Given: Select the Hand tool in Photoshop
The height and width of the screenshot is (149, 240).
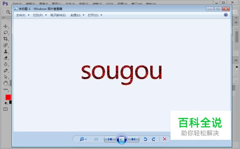Looking at the screenshot, I should (x=6, y=83).
